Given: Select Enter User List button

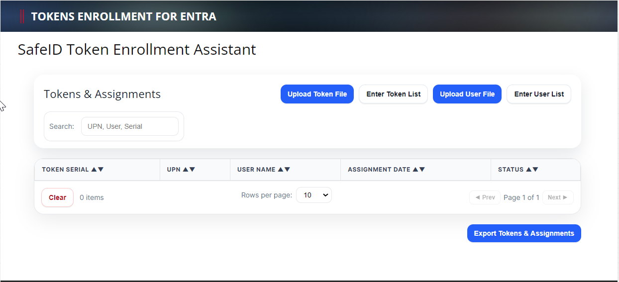Looking at the screenshot, I should tap(539, 94).
